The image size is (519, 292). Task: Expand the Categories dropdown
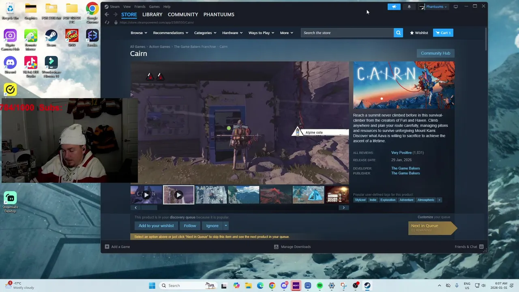(x=205, y=33)
